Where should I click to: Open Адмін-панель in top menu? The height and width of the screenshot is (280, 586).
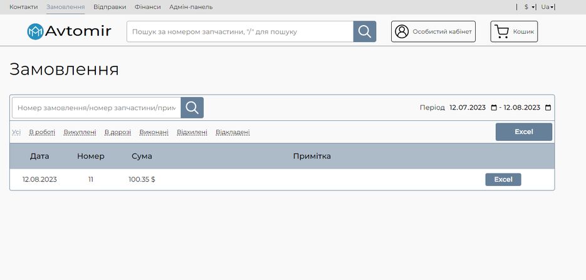(x=191, y=7)
